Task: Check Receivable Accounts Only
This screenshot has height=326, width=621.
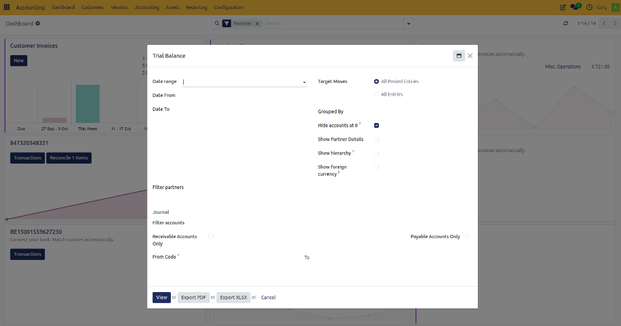Action: [x=211, y=236]
